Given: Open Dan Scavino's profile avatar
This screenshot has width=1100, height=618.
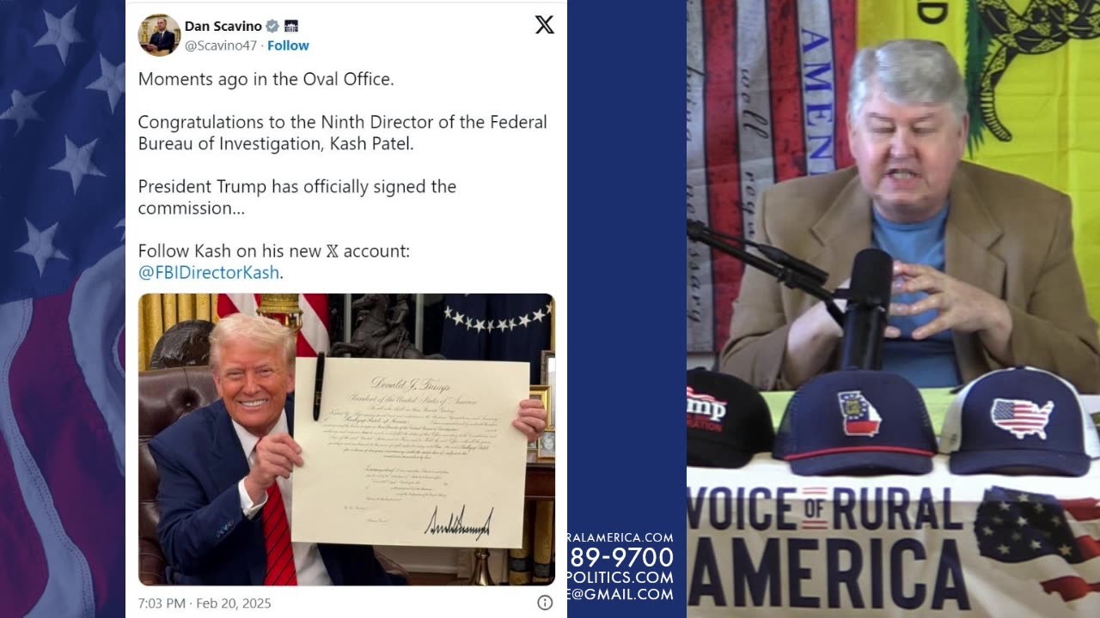Looking at the screenshot, I should (x=159, y=35).
